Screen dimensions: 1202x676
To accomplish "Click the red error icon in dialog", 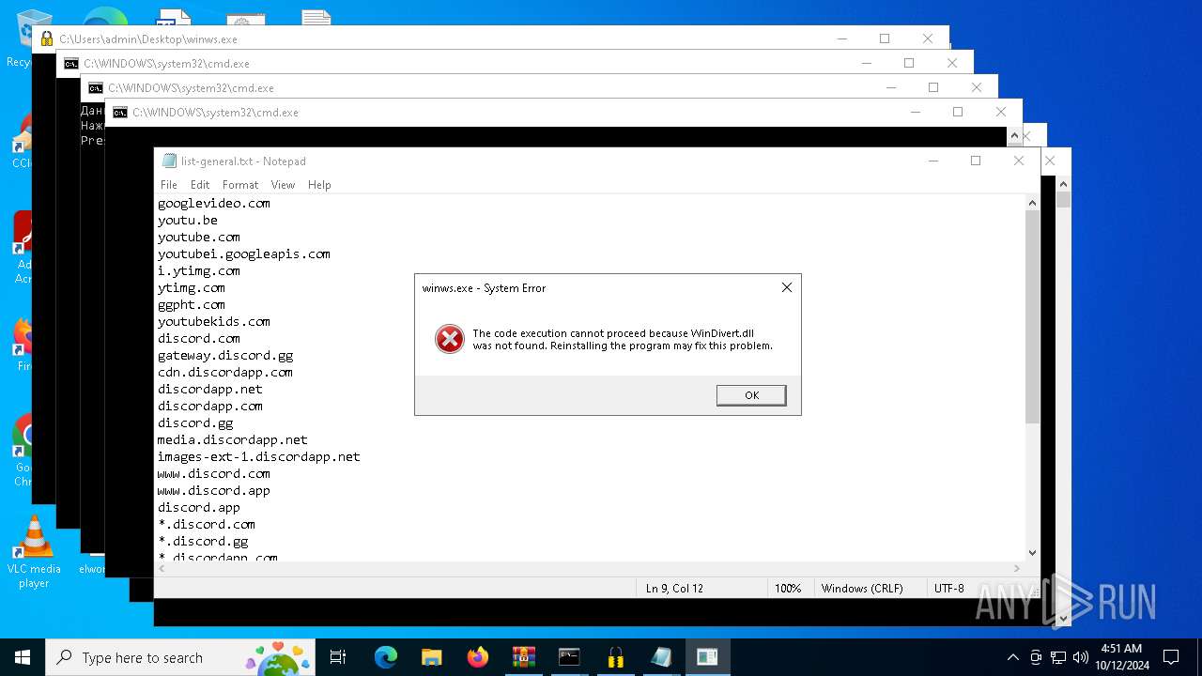I will point(450,339).
